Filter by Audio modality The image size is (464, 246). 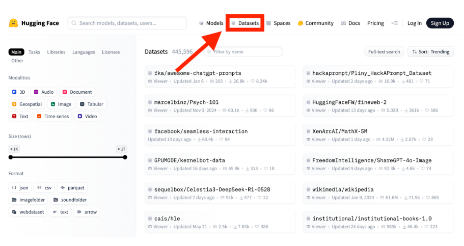coord(43,92)
